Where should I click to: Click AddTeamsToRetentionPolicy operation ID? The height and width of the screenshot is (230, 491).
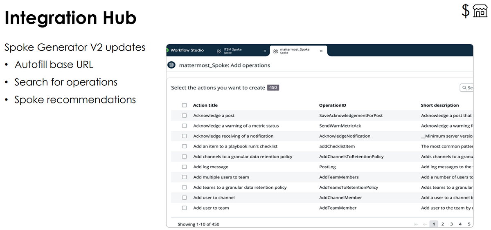tap(349, 188)
